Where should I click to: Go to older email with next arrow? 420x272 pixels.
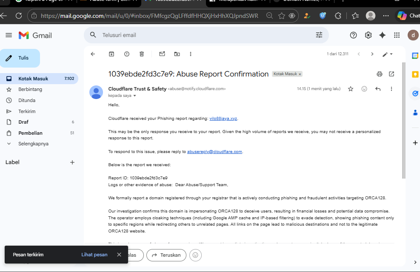[x=372, y=54]
